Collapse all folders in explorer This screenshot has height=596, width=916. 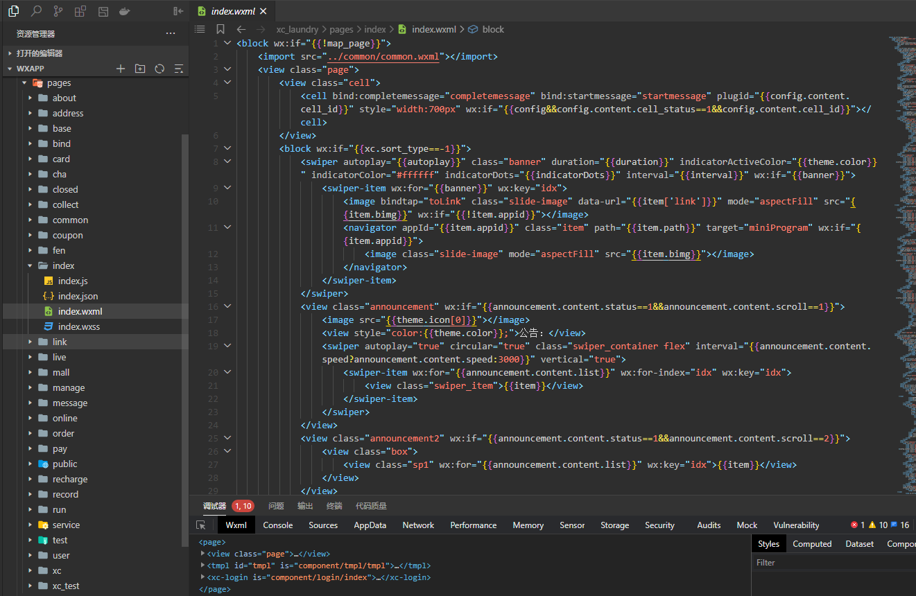tap(179, 69)
